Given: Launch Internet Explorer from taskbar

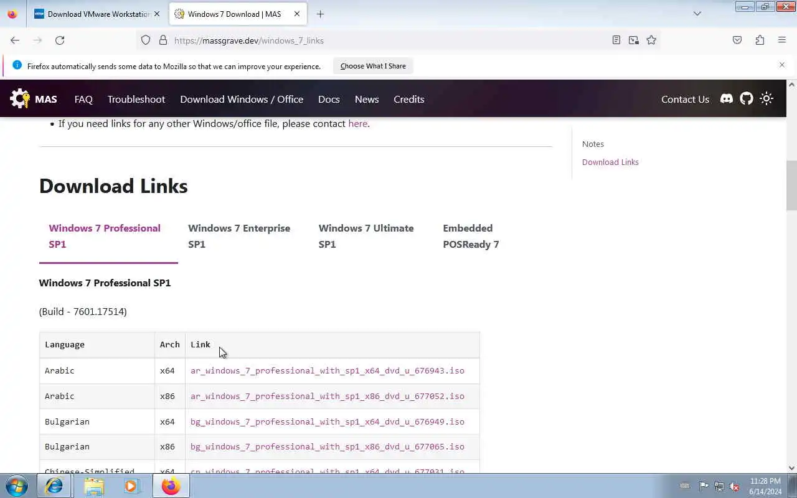Looking at the screenshot, I should [54, 486].
